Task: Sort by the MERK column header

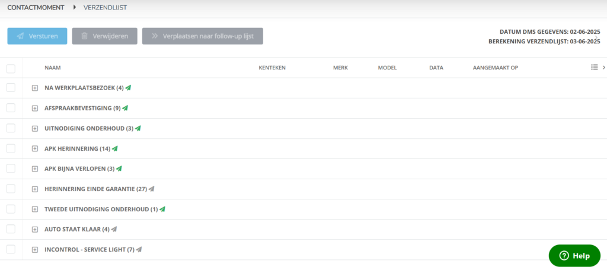Action: click(x=341, y=68)
